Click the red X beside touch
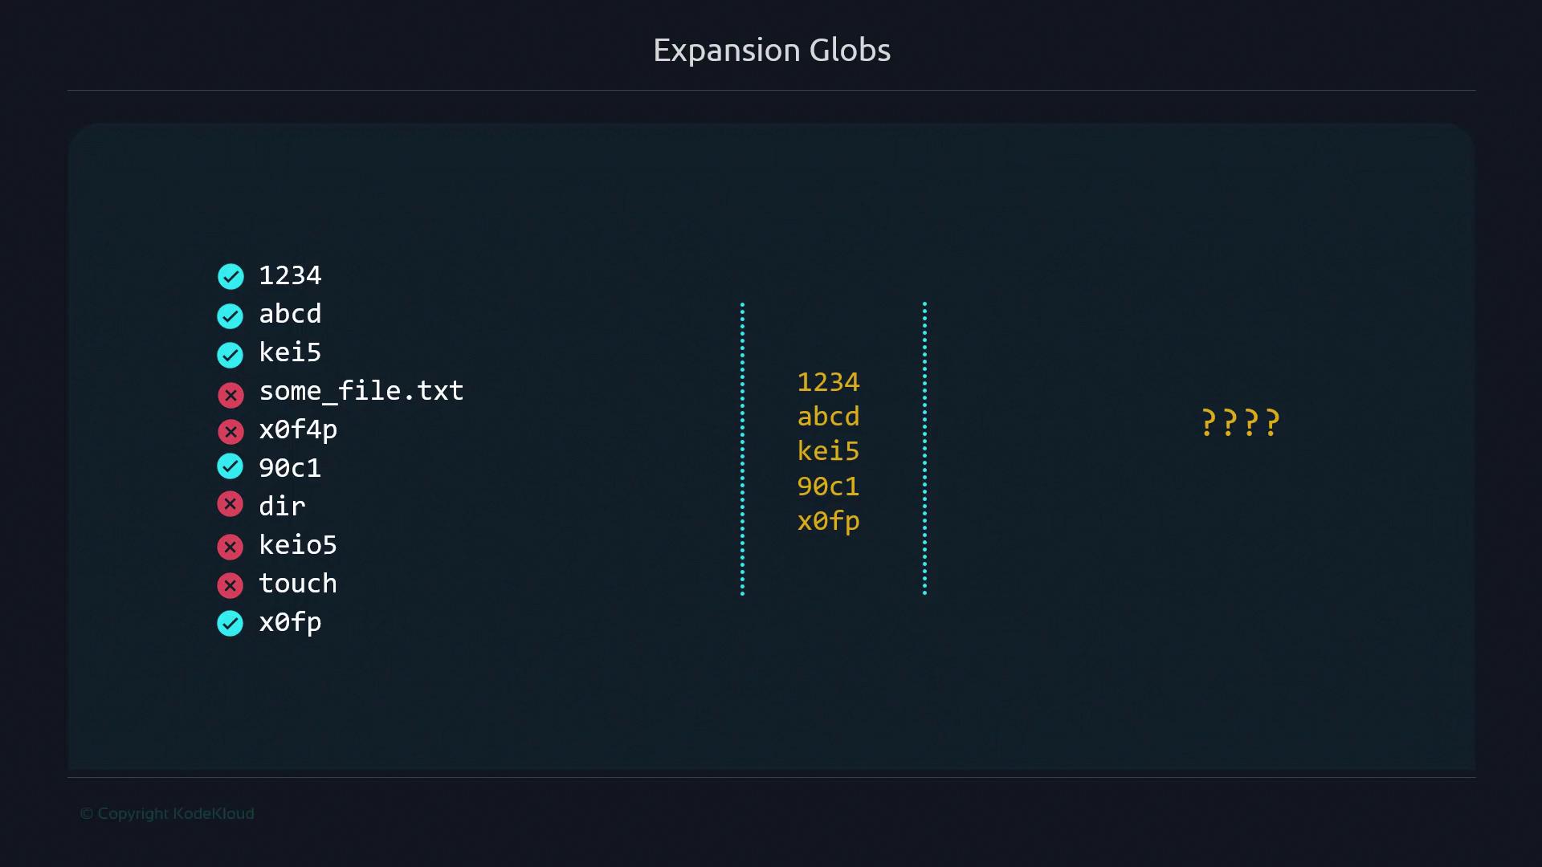 [230, 585]
